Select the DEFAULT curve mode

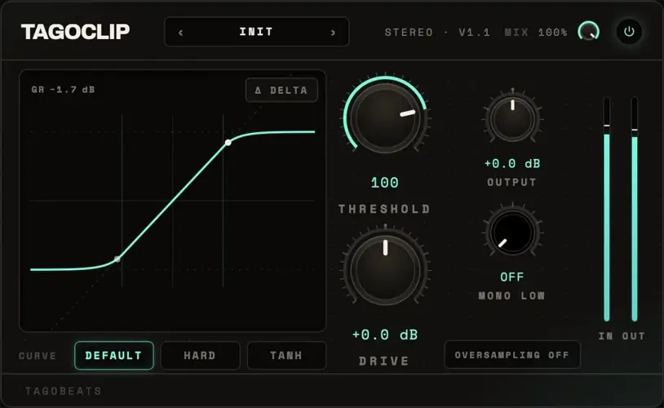click(114, 356)
